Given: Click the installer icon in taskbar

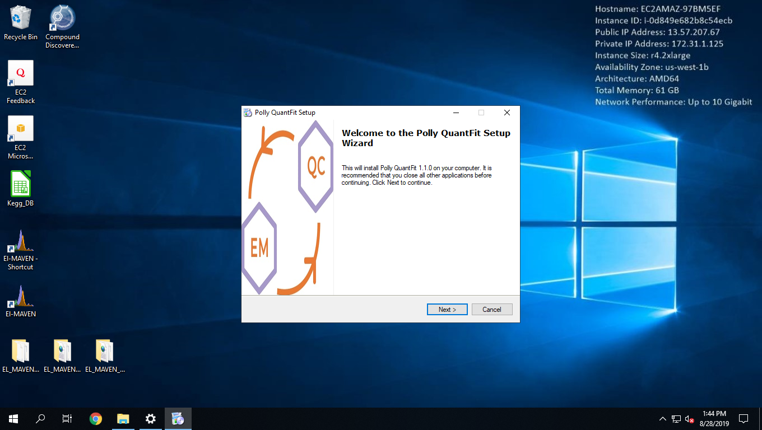Looking at the screenshot, I should [178, 419].
